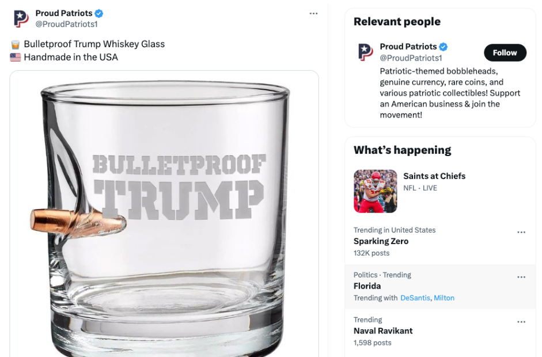
Task: Open the DeSantis trending link
Action: [415, 298]
